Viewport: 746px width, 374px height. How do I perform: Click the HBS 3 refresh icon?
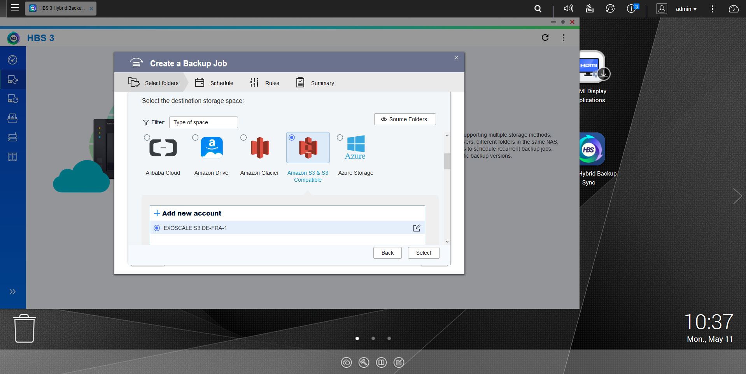point(545,38)
